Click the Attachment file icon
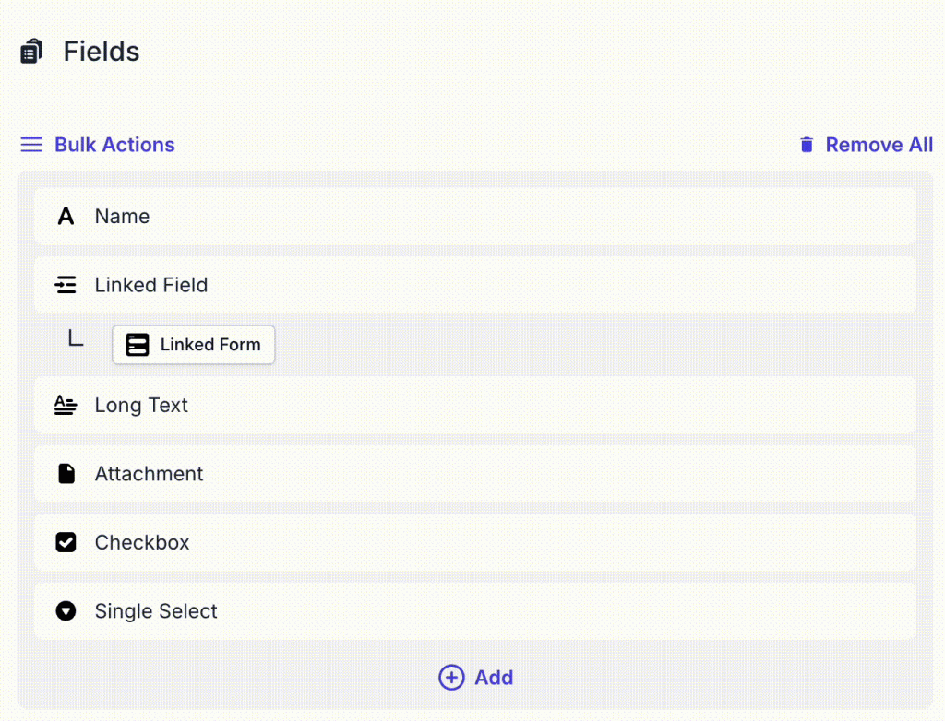The image size is (945, 721). point(66,474)
